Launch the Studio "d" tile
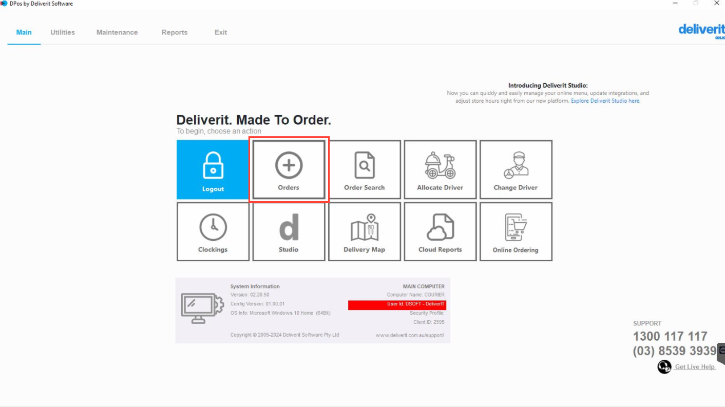Viewport: 725px width, 407px height. coord(289,231)
